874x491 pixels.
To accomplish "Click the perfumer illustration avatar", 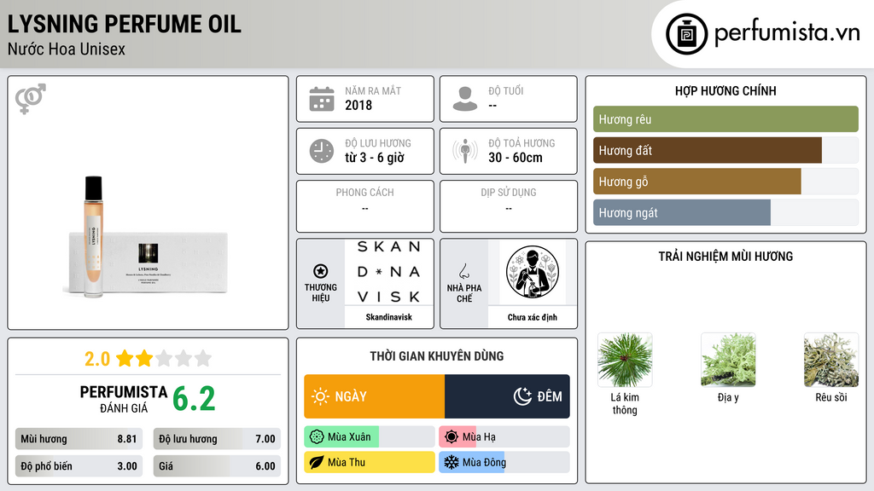I will click(533, 272).
